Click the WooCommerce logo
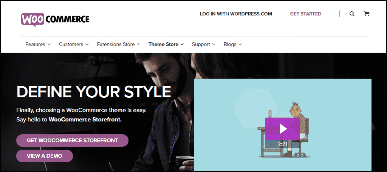 point(55,20)
